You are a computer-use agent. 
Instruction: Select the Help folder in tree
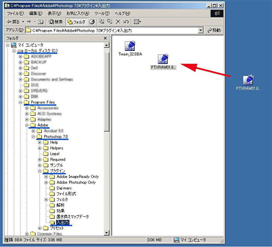54,142
